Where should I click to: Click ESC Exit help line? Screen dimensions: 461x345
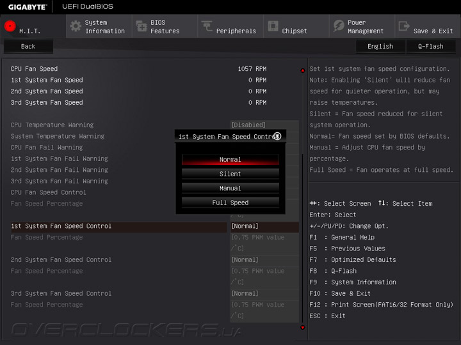point(328,316)
